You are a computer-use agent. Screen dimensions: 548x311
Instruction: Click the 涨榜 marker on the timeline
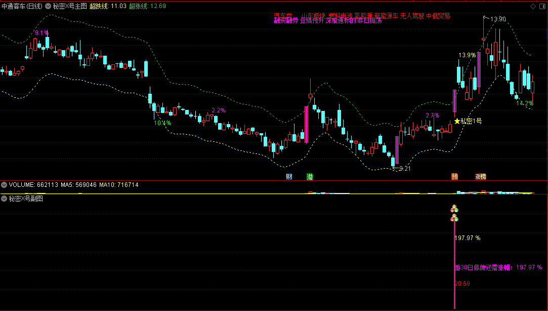481,177
